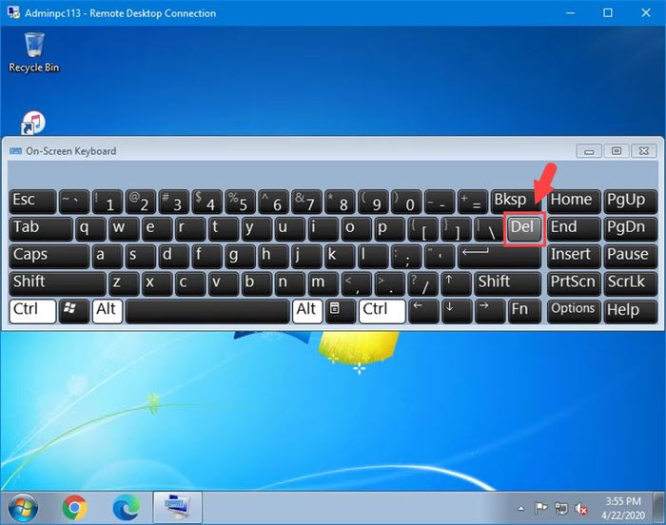Screen dimensions: 666x525
Task: Toggle the left Shift key
Action: (x=57, y=283)
